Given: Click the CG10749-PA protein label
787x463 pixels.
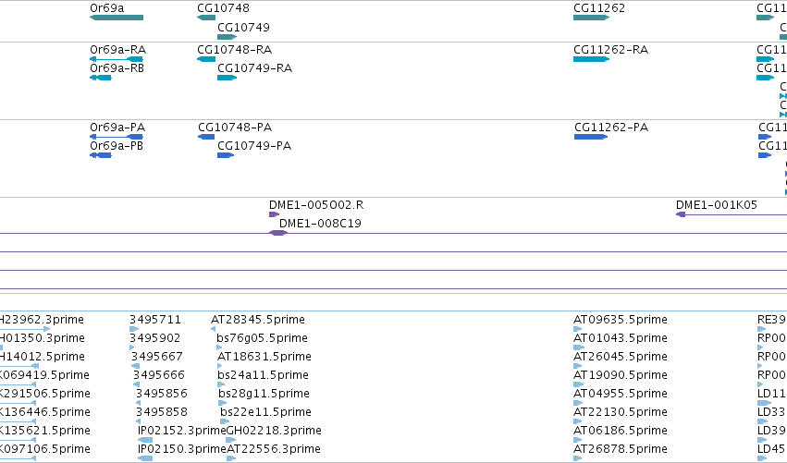Looking at the screenshot, I should pyautogui.click(x=254, y=146).
